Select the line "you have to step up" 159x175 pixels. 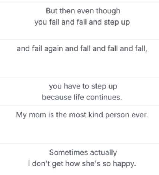pyautogui.click(x=83, y=86)
